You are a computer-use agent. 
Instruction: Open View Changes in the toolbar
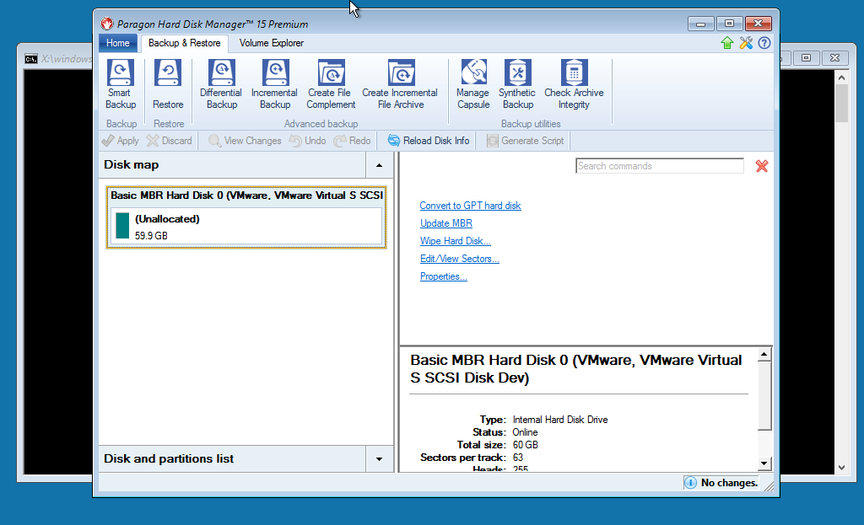(245, 141)
